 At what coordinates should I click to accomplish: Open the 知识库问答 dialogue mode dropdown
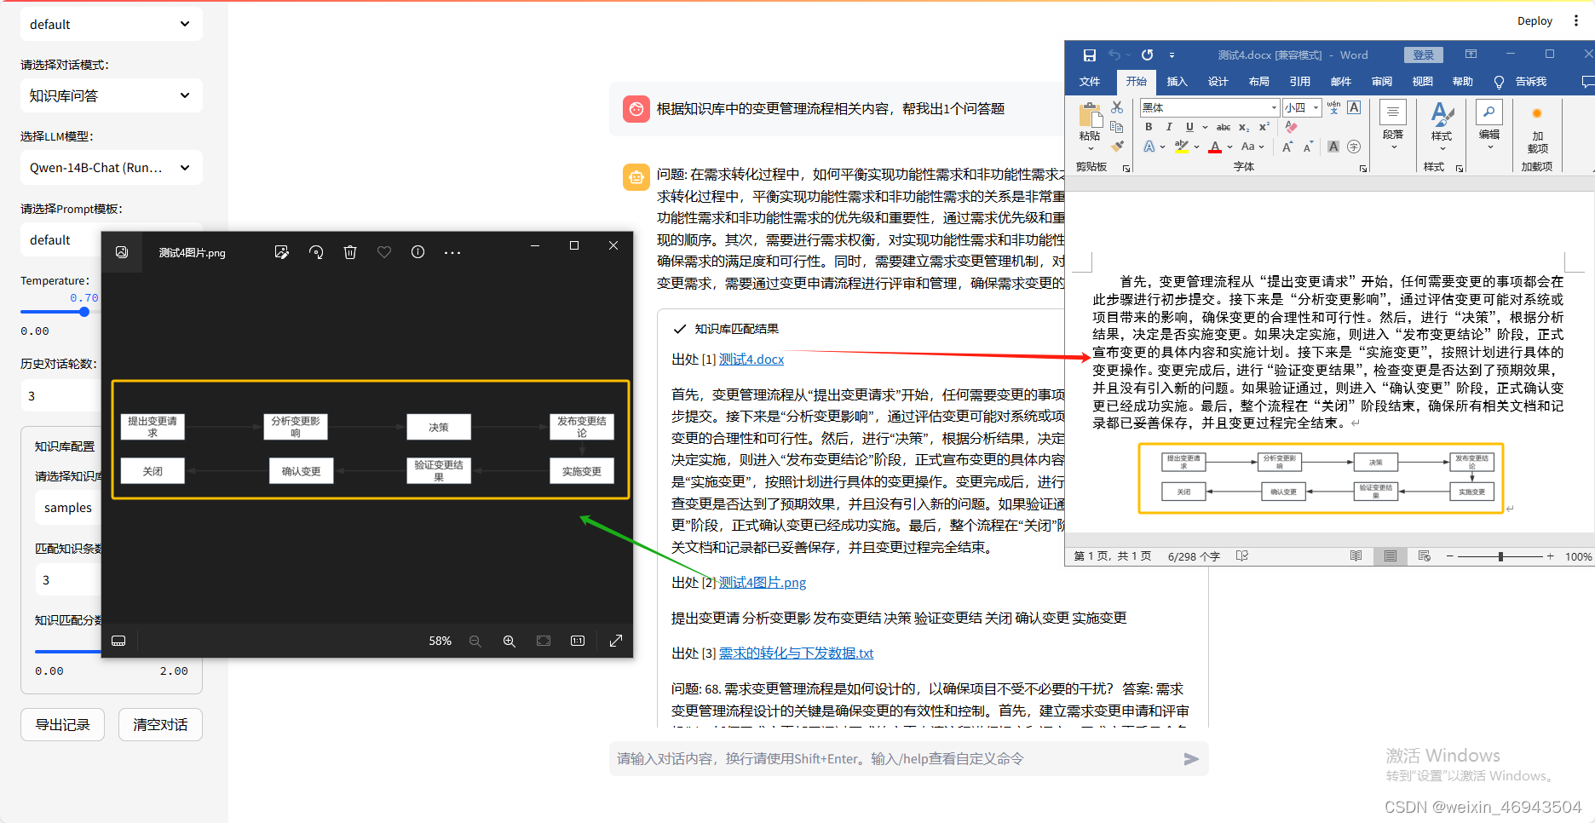pos(112,95)
